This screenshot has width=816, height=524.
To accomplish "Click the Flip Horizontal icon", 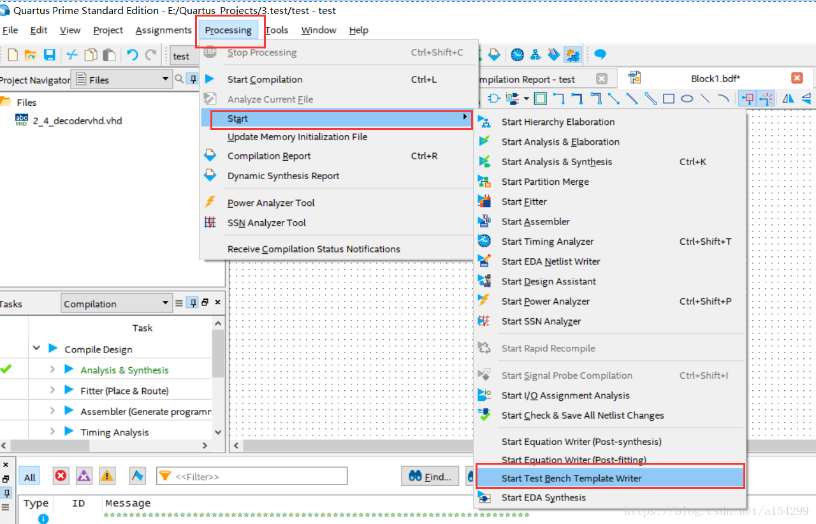I will coord(788,98).
